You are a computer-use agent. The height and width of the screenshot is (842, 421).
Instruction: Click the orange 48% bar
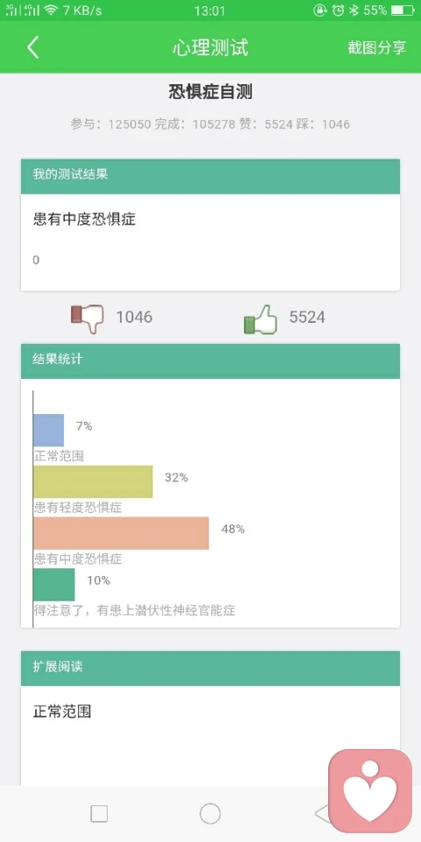pos(121,533)
